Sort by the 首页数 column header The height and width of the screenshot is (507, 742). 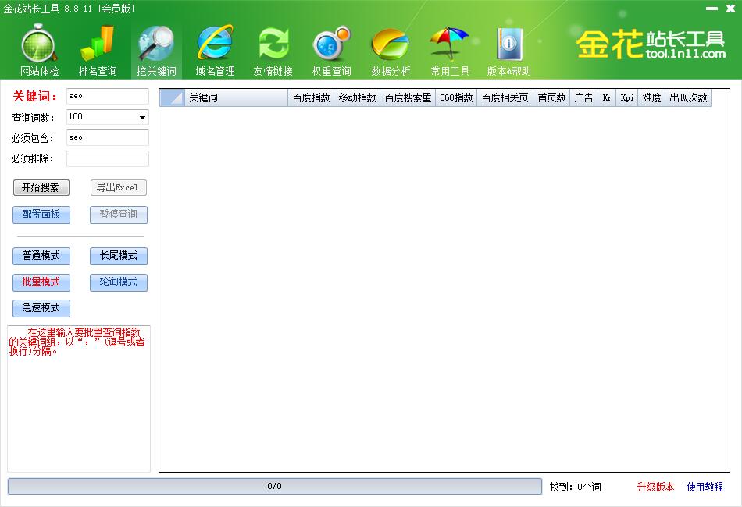(x=551, y=97)
